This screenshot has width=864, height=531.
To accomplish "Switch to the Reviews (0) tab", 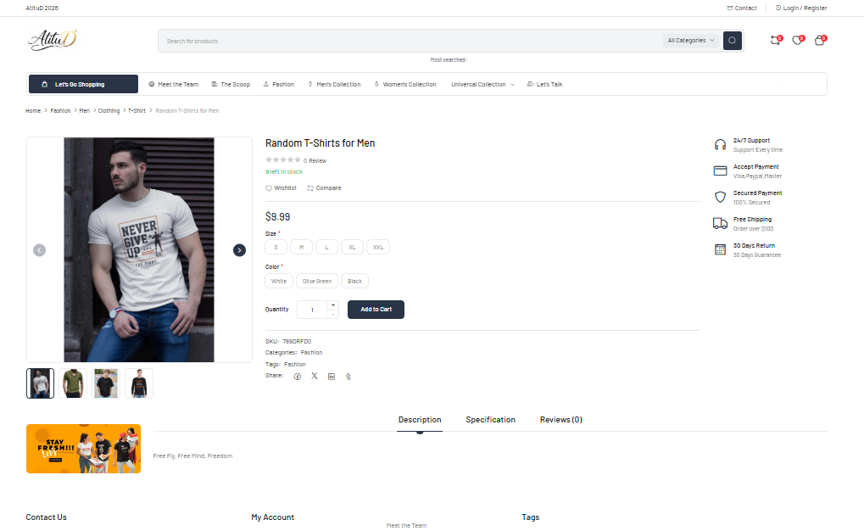I will coord(561,420).
